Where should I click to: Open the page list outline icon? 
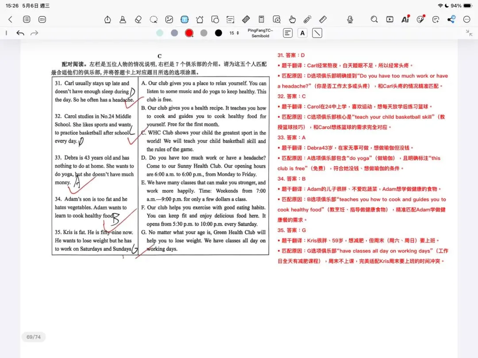27,19
